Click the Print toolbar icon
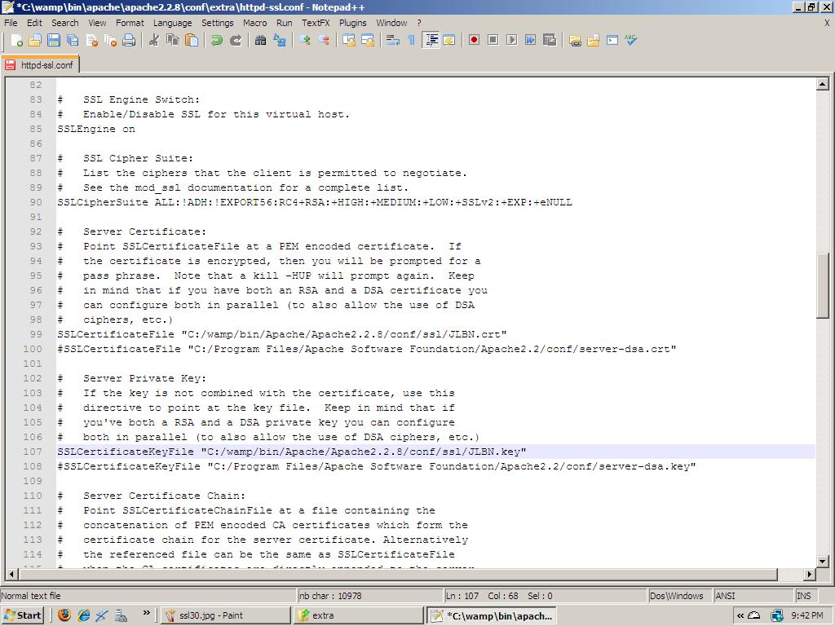The image size is (835, 626). coord(129,40)
